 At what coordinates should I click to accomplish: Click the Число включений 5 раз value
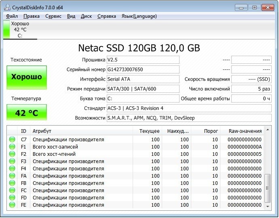click(252, 89)
